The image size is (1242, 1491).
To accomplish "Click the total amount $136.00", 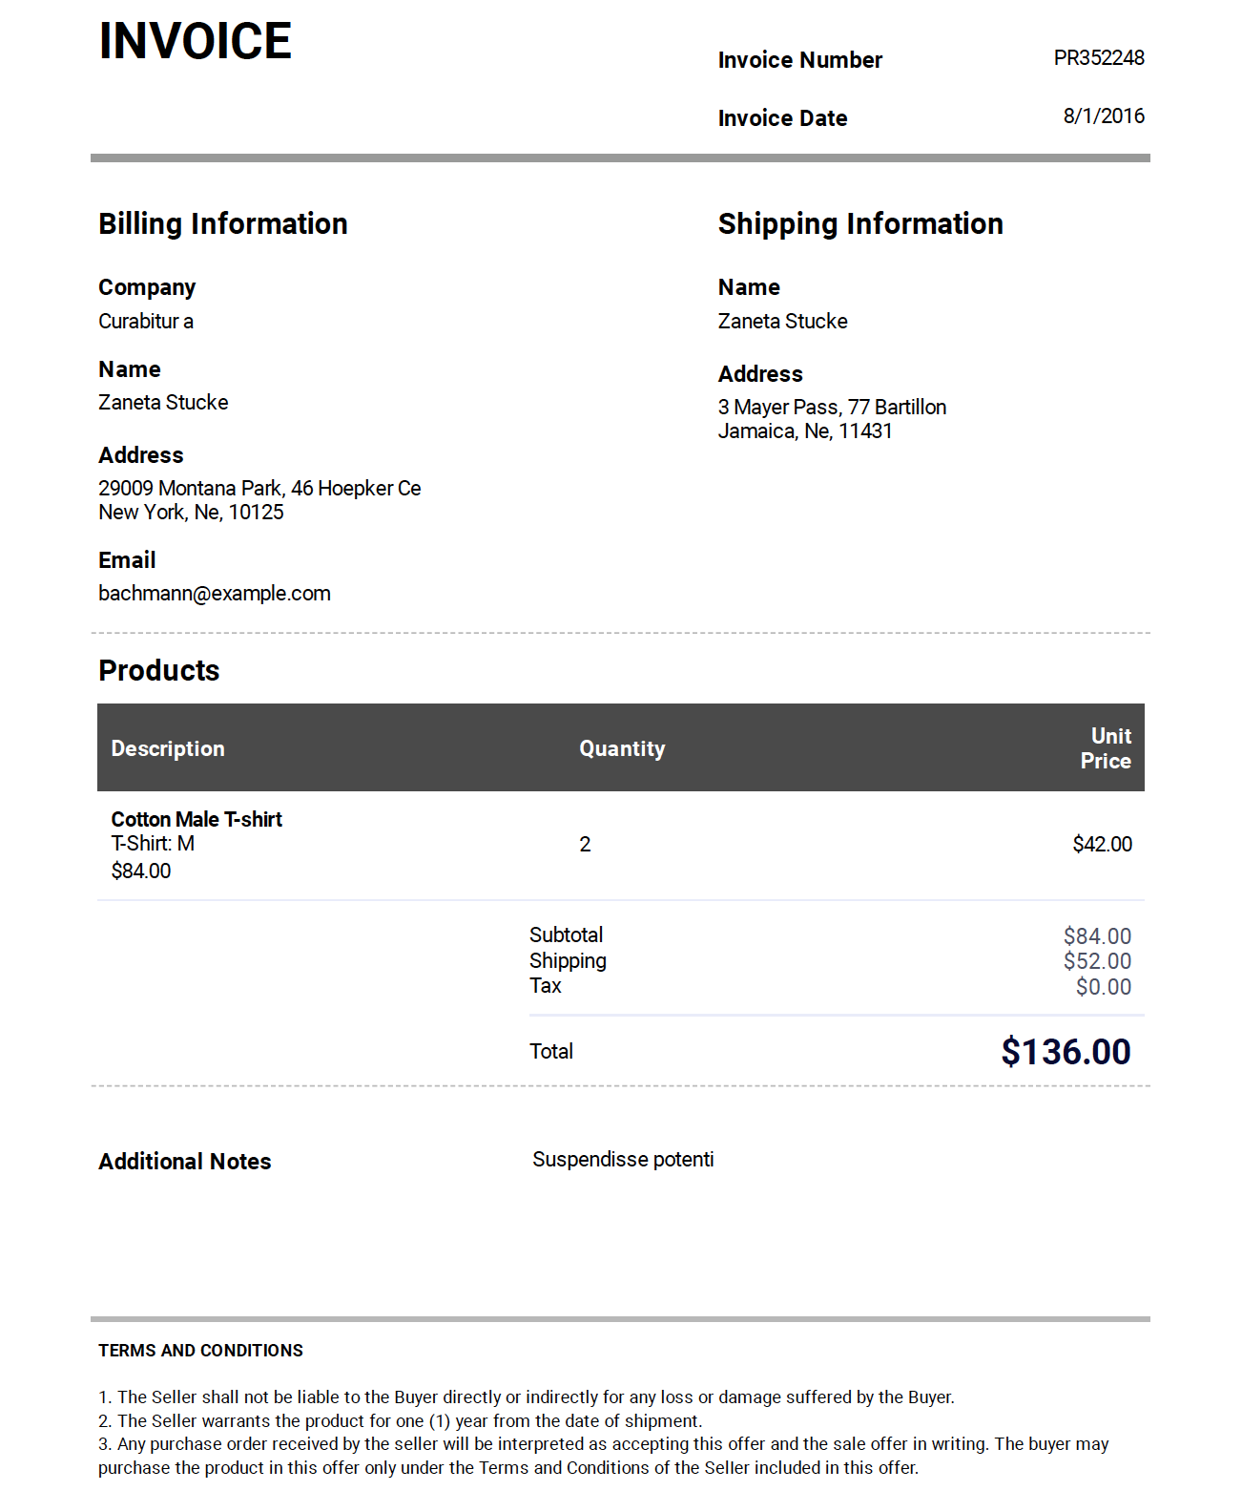I will tap(1066, 1052).
